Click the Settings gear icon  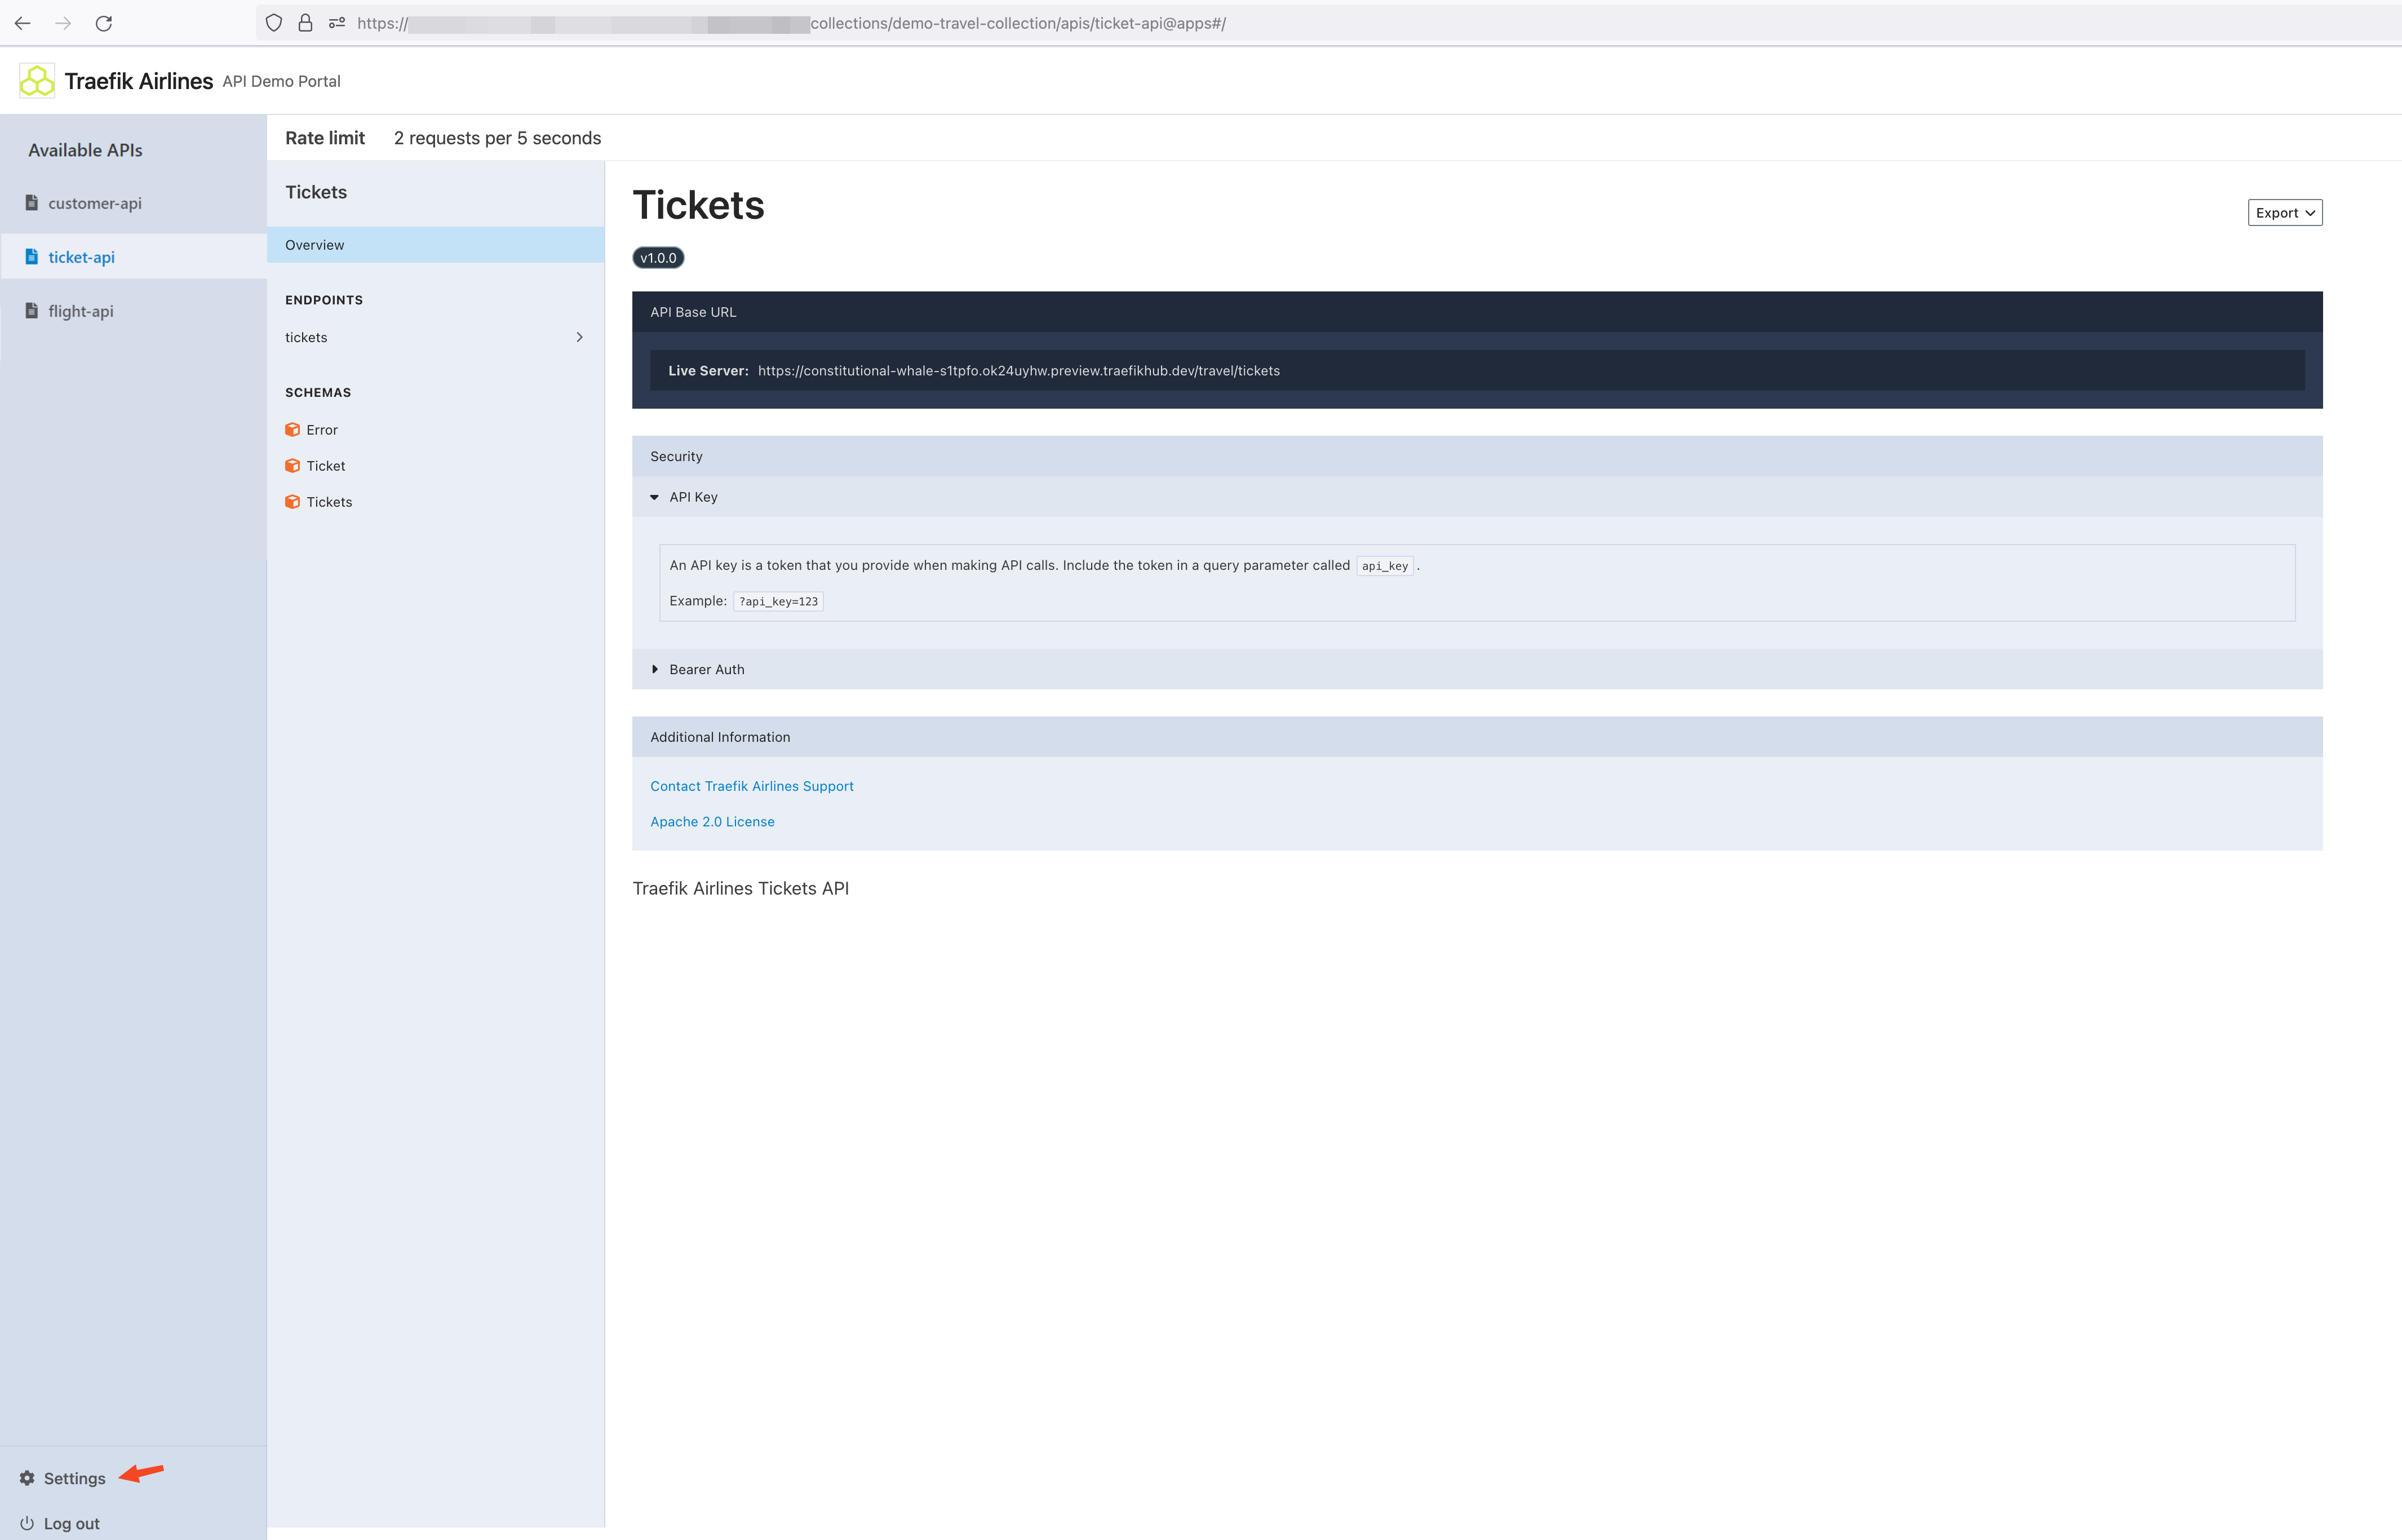click(x=27, y=1478)
